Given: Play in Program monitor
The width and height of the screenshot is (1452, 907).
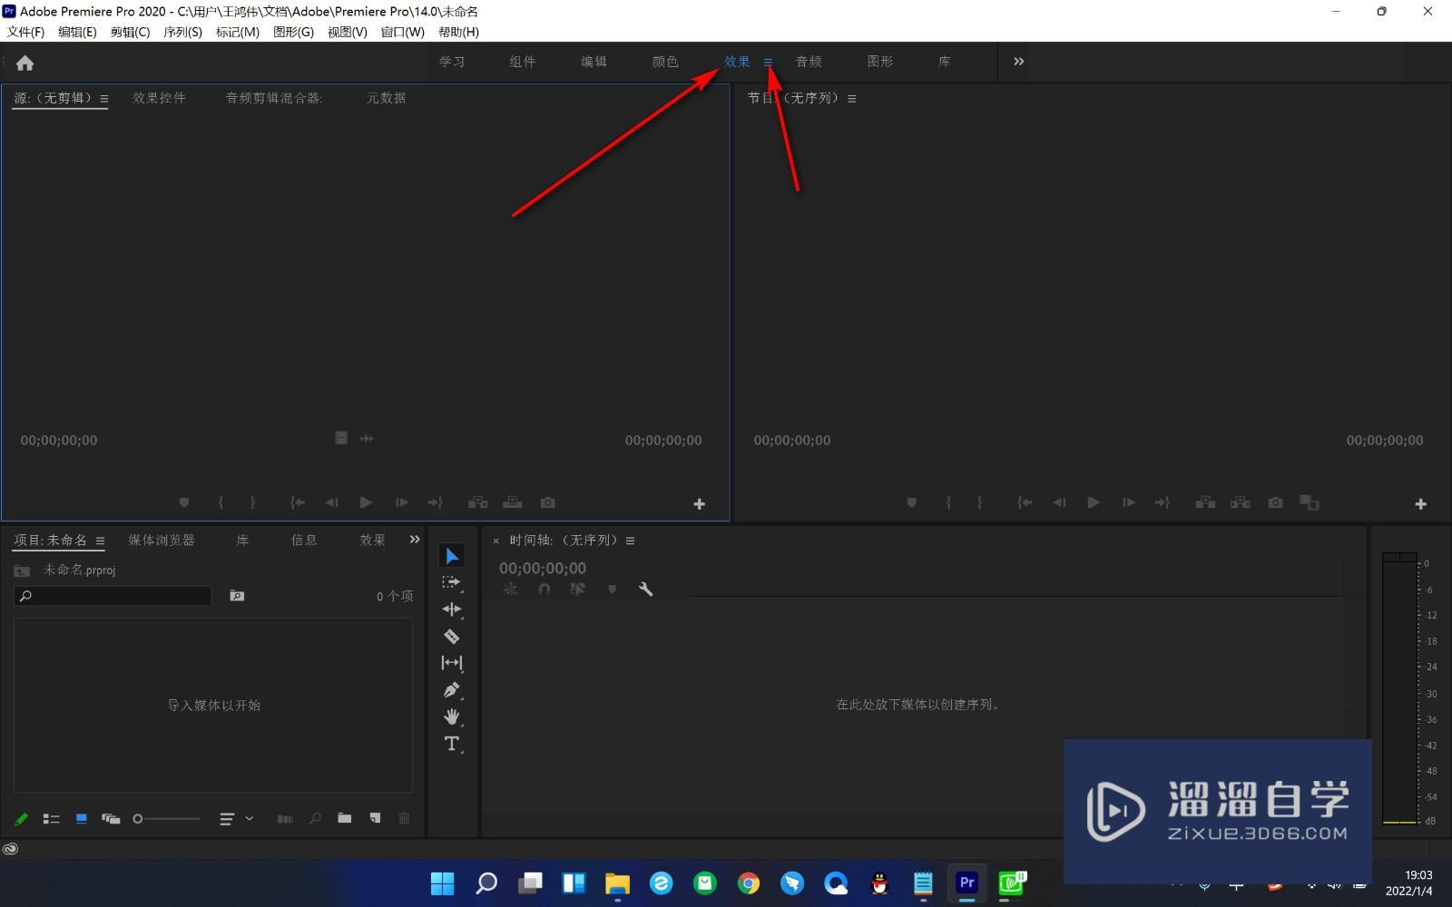Looking at the screenshot, I should (1094, 502).
